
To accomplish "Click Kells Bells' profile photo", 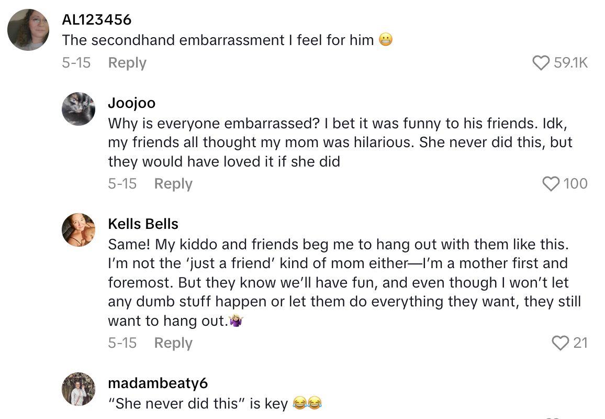I will click(79, 229).
